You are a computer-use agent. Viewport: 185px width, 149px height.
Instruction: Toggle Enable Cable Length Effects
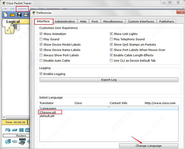tap(111, 55)
